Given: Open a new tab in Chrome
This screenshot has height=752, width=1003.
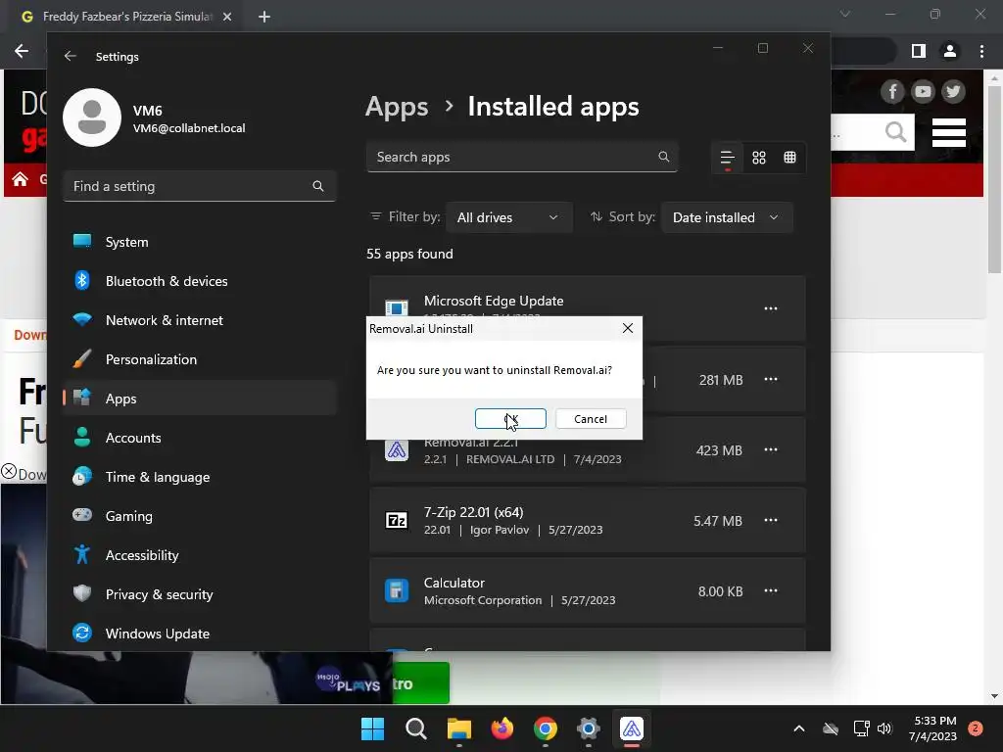Looking at the screenshot, I should point(264,17).
